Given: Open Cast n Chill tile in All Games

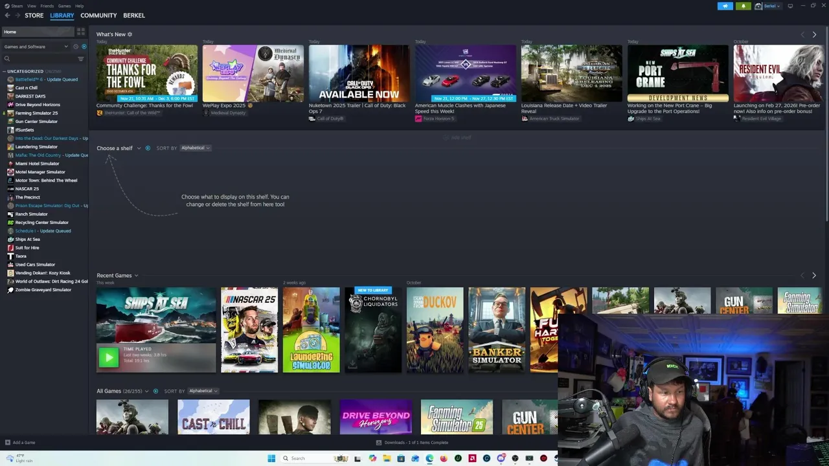Looking at the screenshot, I should click(x=214, y=417).
